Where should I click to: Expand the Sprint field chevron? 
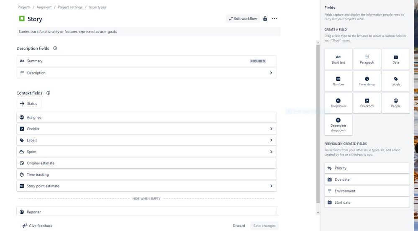point(271,152)
